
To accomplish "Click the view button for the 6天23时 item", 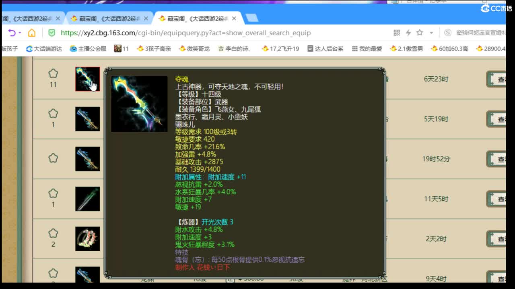I will click(x=496, y=79).
